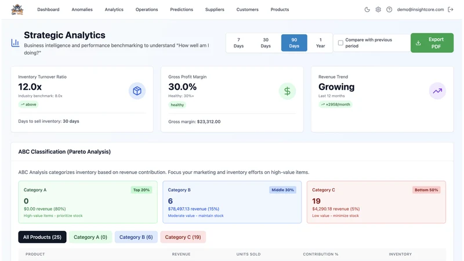Viewport: 464px width, 261px height.
Task: Select the 1 Year range
Action: [320, 43]
